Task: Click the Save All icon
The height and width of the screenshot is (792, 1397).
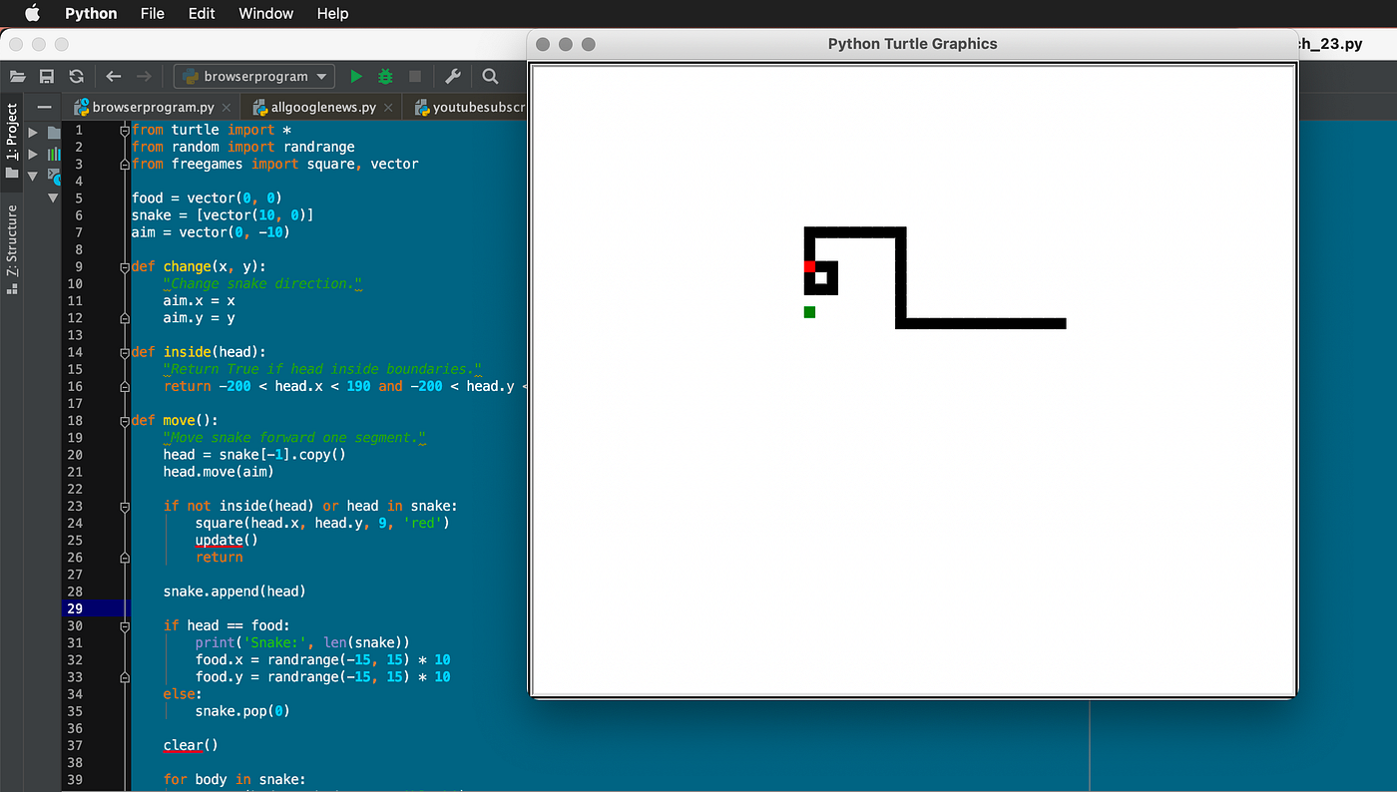Action: (x=46, y=76)
